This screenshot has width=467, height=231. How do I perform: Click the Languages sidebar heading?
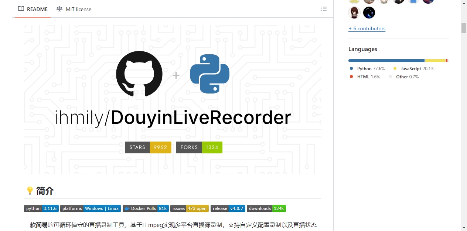(363, 49)
